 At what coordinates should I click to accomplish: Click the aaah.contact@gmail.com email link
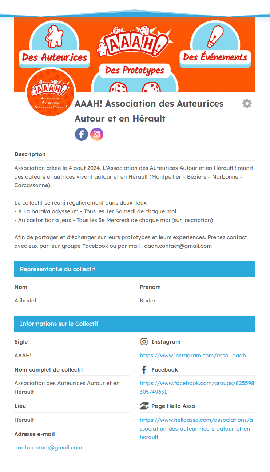pyautogui.click(x=48, y=448)
